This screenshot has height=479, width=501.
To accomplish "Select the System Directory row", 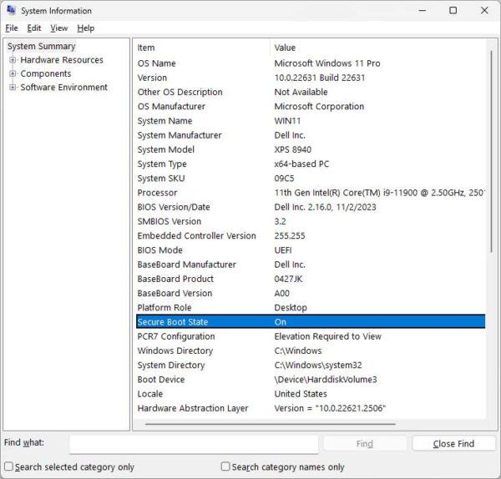I will coord(311,365).
